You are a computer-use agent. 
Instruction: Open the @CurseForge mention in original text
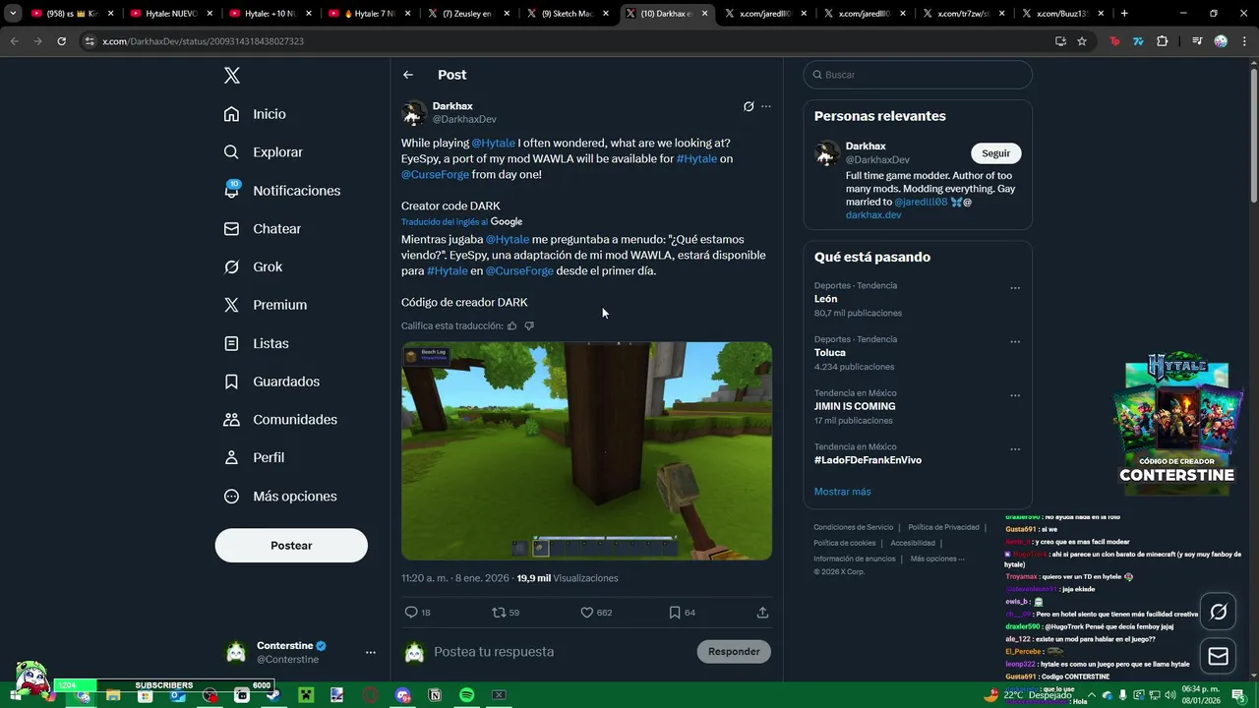point(435,174)
